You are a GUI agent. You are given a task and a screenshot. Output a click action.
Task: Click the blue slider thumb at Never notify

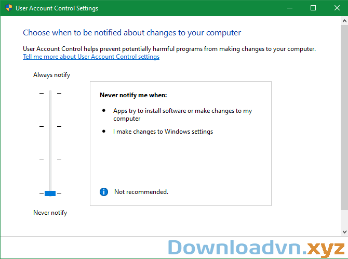click(x=50, y=193)
